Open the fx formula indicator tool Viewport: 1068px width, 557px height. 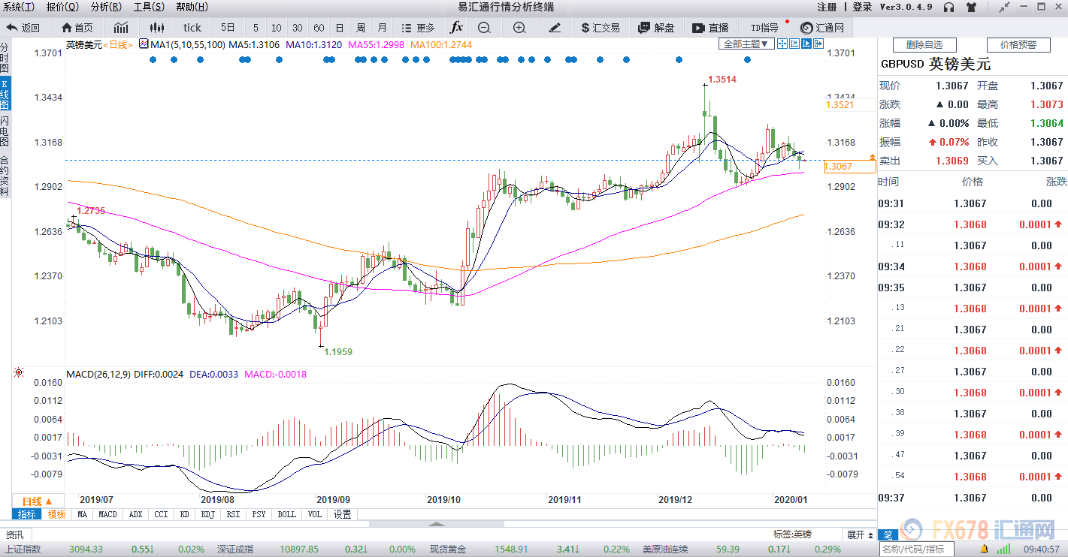[456, 28]
